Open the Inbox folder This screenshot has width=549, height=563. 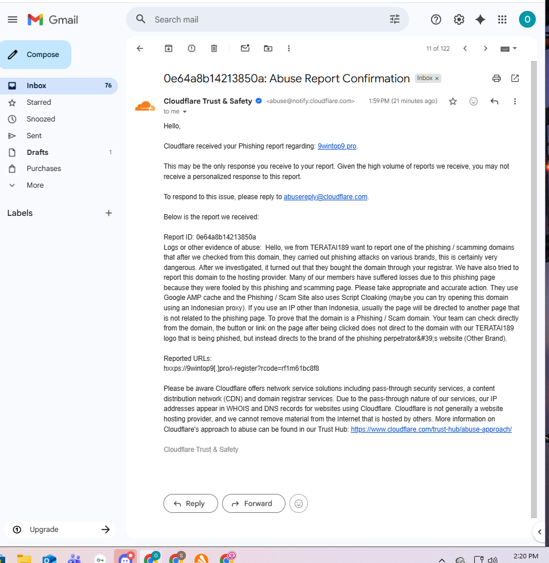pyautogui.click(x=59, y=86)
